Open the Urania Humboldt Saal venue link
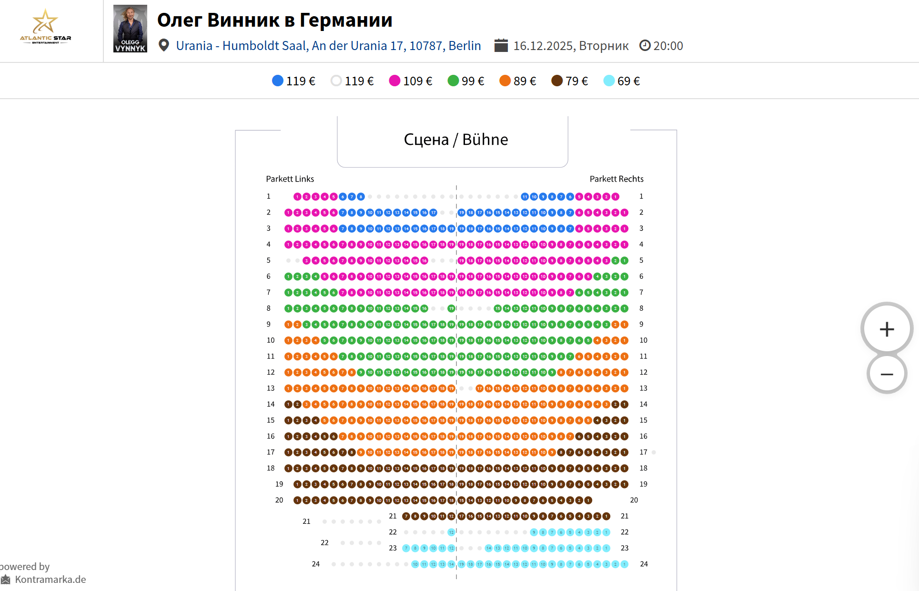 tap(328, 45)
